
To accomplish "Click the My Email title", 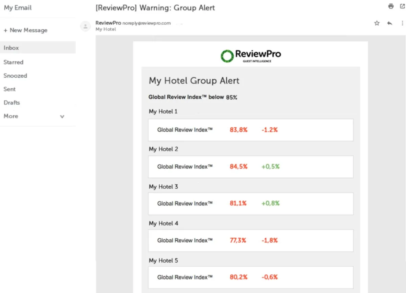I will (18, 7).
